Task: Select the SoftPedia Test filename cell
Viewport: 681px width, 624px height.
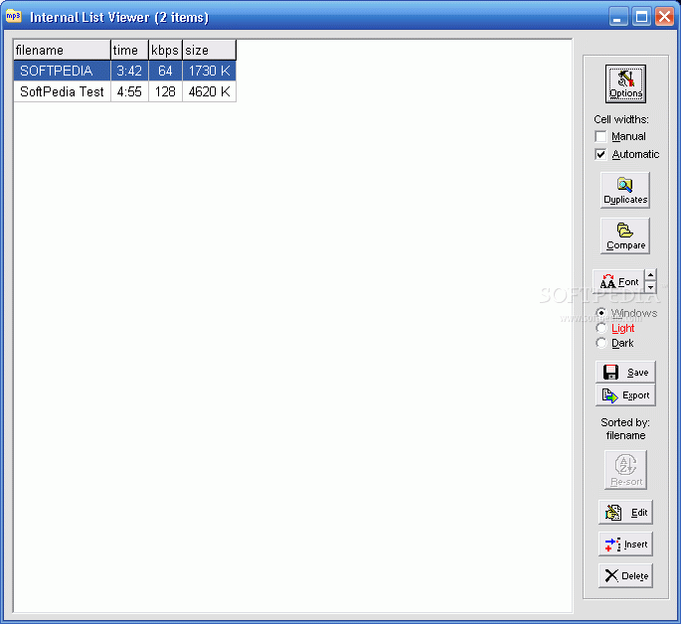Action: pyautogui.click(x=62, y=91)
